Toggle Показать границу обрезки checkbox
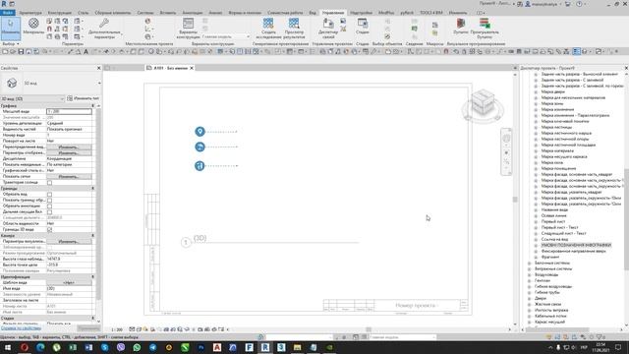This screenshot has width=629, height=354. coord(49,201)
